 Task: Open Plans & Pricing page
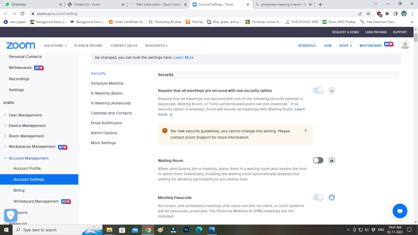click(x=89, y=45)
